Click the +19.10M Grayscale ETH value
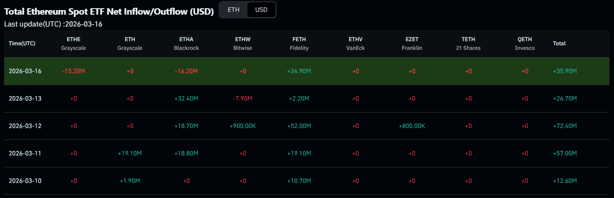614x198 pixels. tap(130, 154)
